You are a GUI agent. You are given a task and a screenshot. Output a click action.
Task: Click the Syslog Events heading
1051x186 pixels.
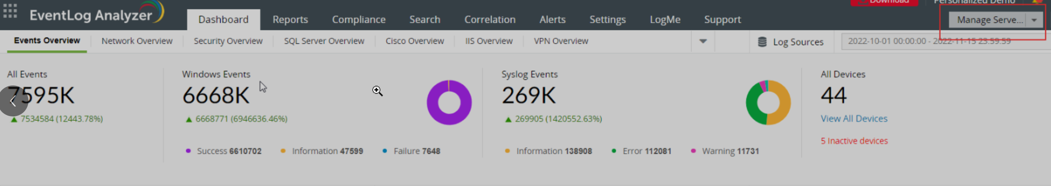pos(529,74)
